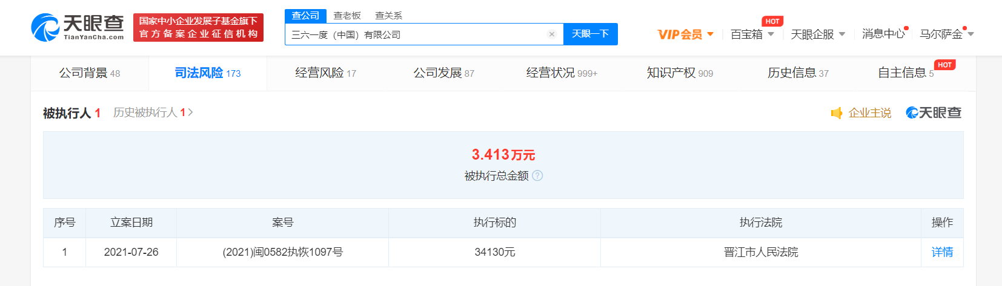Click the 晋江市人民法院 court cell
1002x286 pixels.
(761, 252)
